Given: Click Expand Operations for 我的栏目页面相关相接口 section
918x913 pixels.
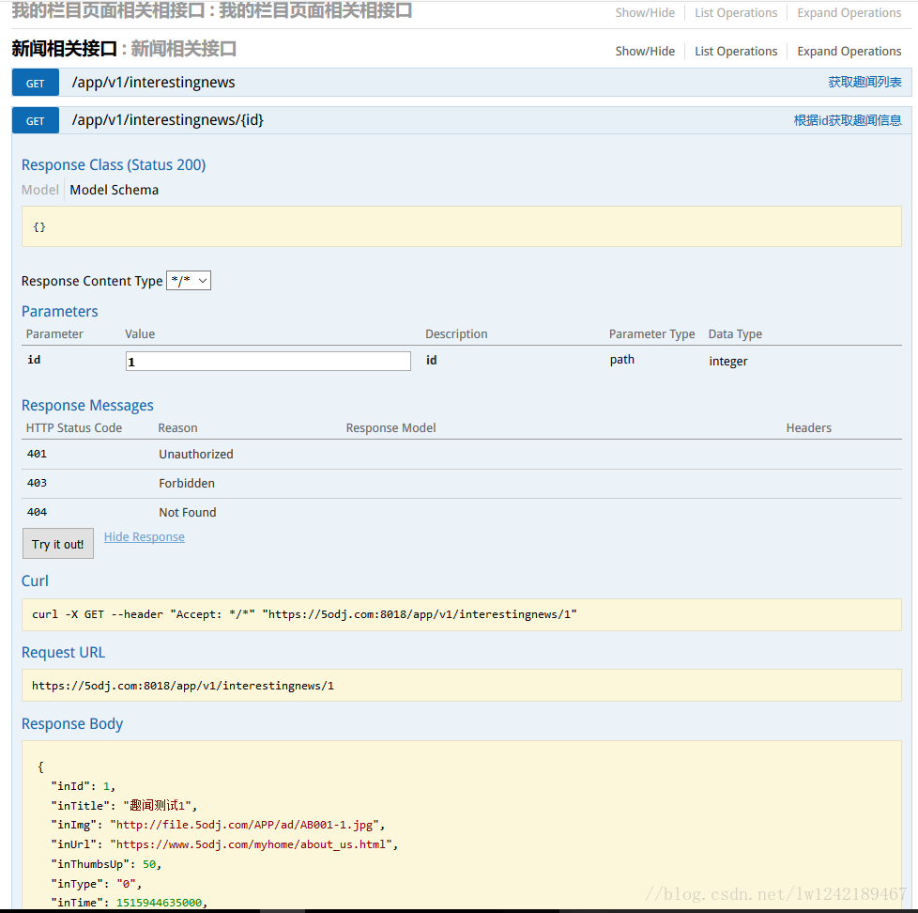Looking at the screenshot, I should click(x=849, y=13).
